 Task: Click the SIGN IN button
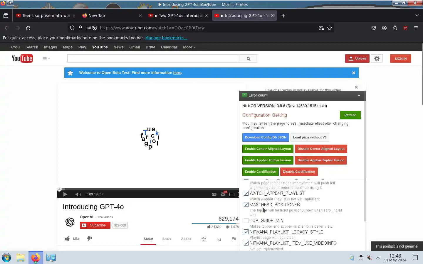(x=400, y=59)
